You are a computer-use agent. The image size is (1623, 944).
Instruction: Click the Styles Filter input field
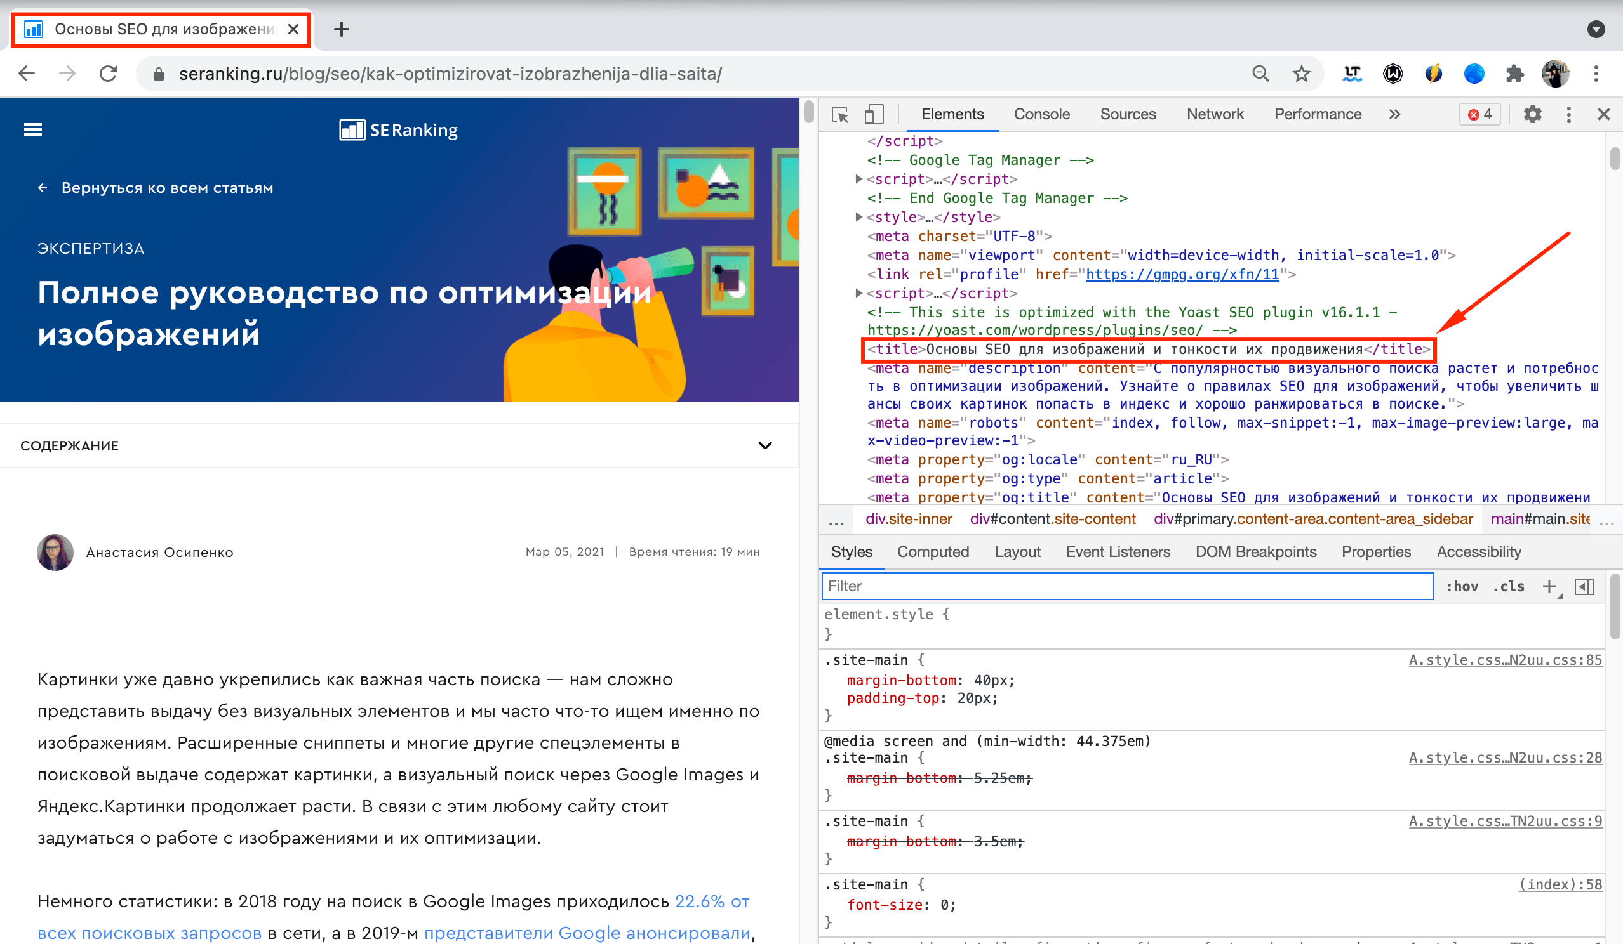pos(1127,586)
